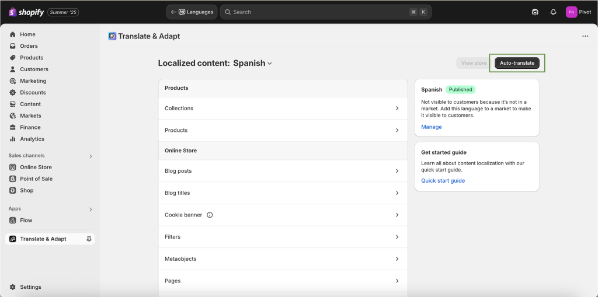Click the Orders inbox icon
Viewport: 598px width, 297px height.
[x=13, y=46]
